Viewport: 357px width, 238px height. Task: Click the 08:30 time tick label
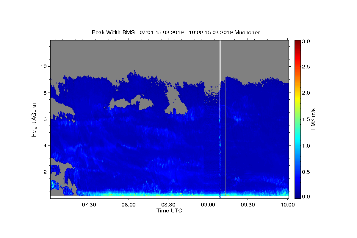pos(168,205)
